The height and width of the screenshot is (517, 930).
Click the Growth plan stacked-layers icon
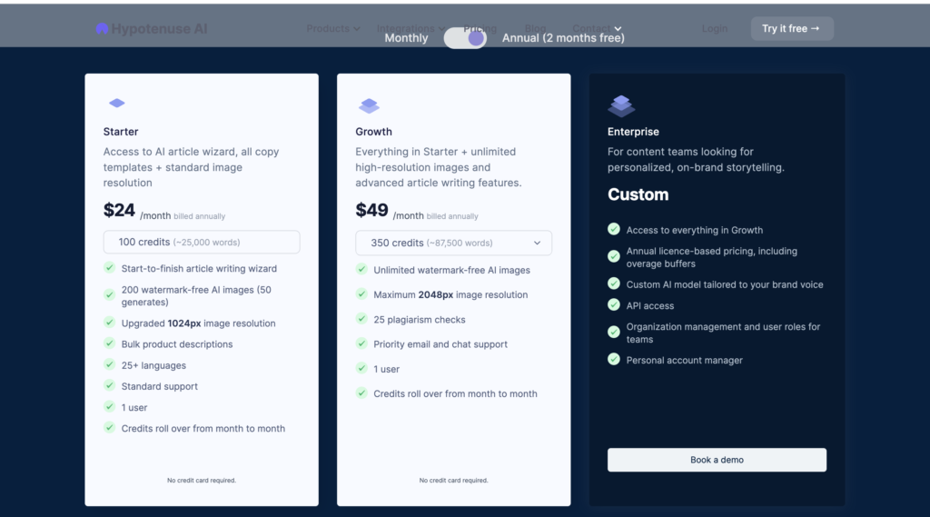tap(369, 105)
